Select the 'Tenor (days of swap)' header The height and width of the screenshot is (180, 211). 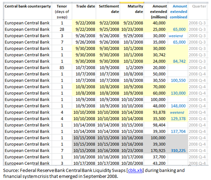[62, 12]
